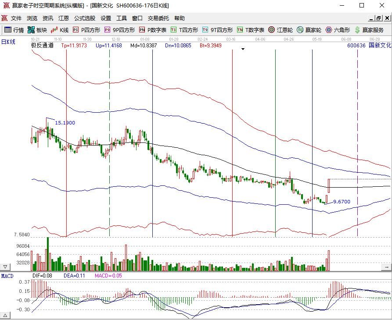
Task: Click the MACD=-0.05 value
Action: click(108, 276)
